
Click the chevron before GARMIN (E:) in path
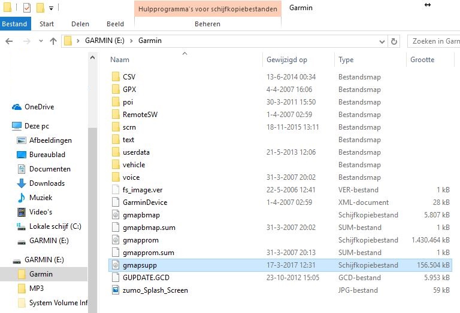78,41
